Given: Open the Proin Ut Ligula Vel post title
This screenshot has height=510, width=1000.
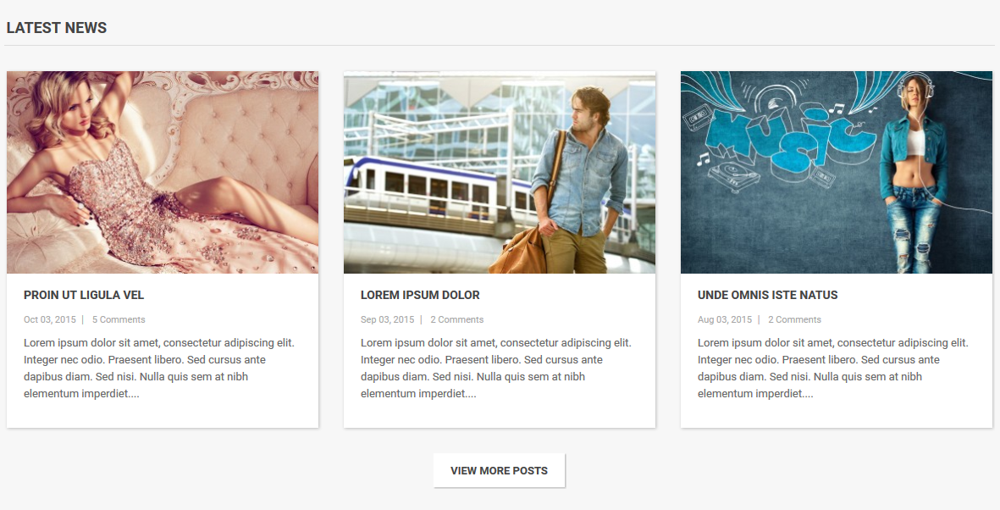Looking at the screenshot, I should point(84,295).
